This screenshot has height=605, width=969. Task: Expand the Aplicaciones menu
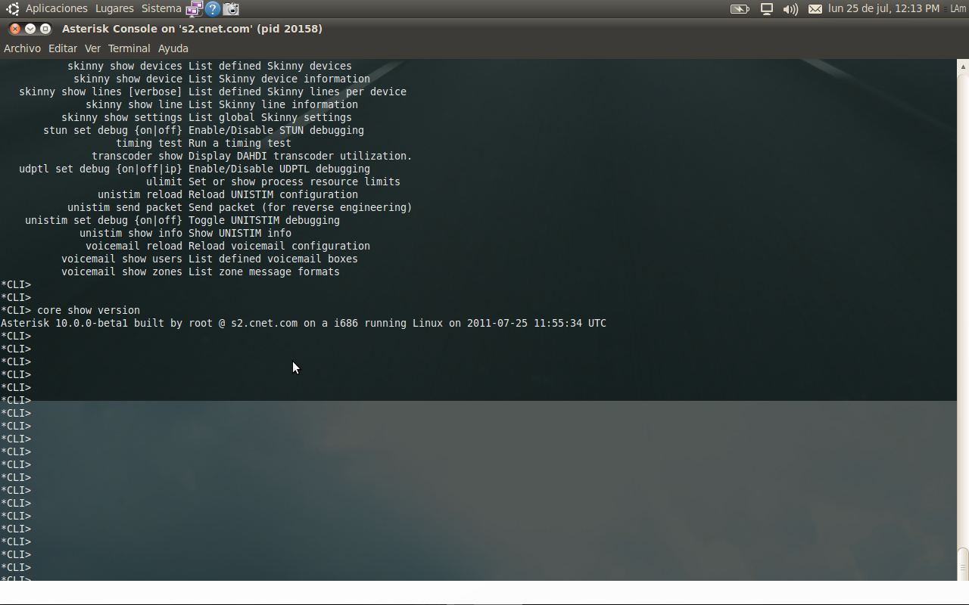click(x=56, y=8)
